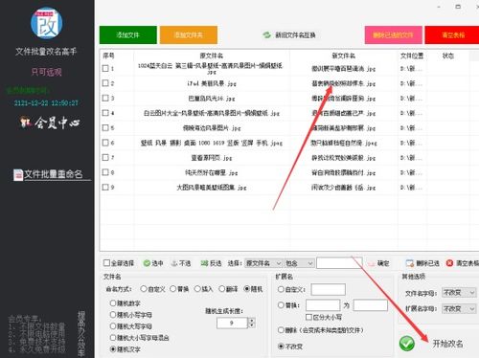Open the 扩展名字母 case dropdown
This screenshot has height=358, width=479.
coord(459,309)
